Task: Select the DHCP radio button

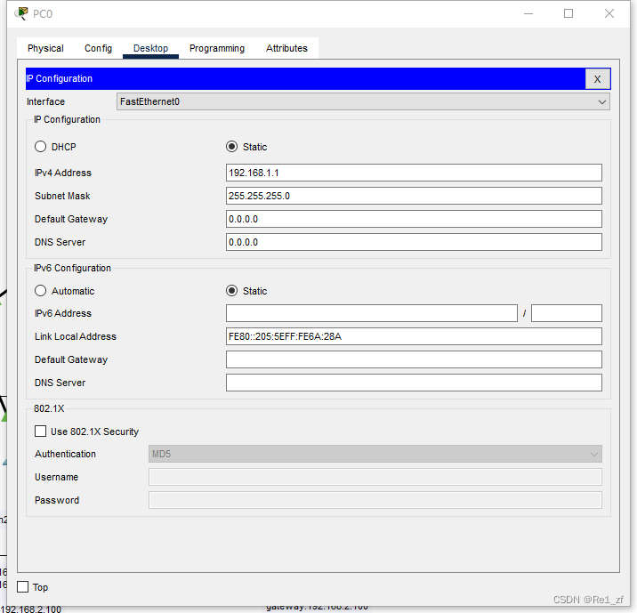Action: (40, 147)
